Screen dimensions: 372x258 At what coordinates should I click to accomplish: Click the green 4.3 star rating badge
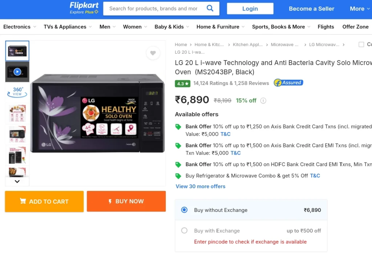(182, 83)
